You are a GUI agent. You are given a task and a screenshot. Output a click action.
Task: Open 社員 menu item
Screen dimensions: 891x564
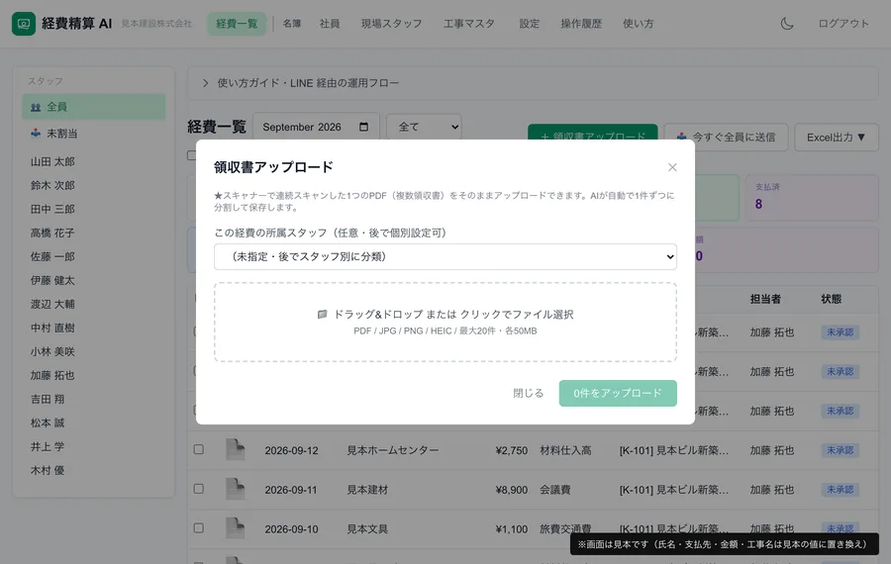click(x=330, y=24)
